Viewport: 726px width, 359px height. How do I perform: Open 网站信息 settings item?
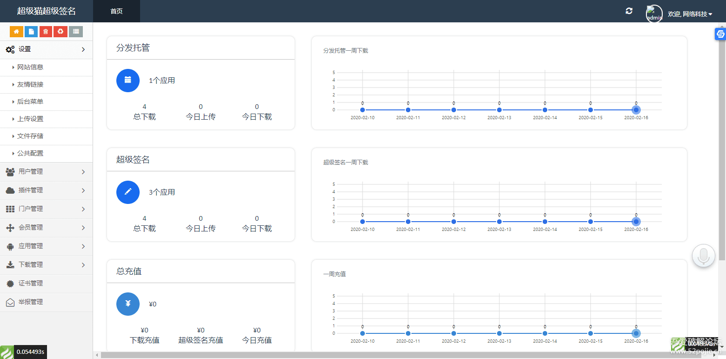tap(30, 67)
